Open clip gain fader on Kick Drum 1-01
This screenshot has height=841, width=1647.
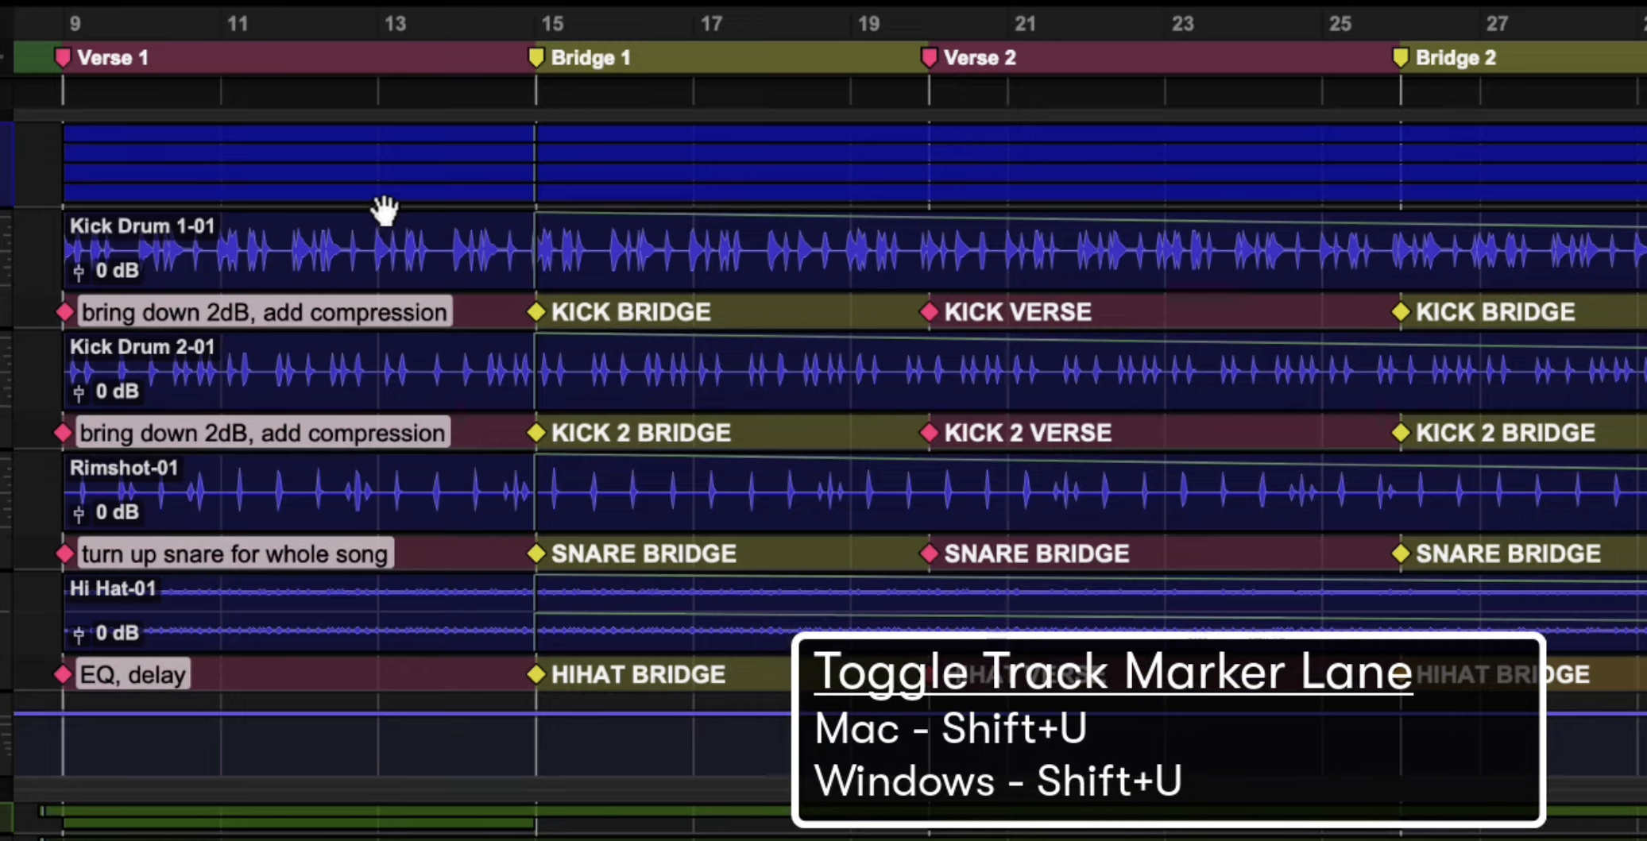79,272
